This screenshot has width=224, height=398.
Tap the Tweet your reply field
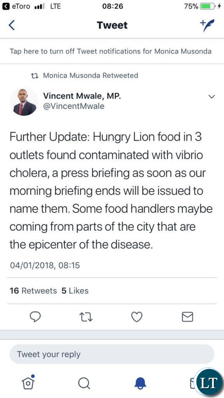[x=112, y=354]
